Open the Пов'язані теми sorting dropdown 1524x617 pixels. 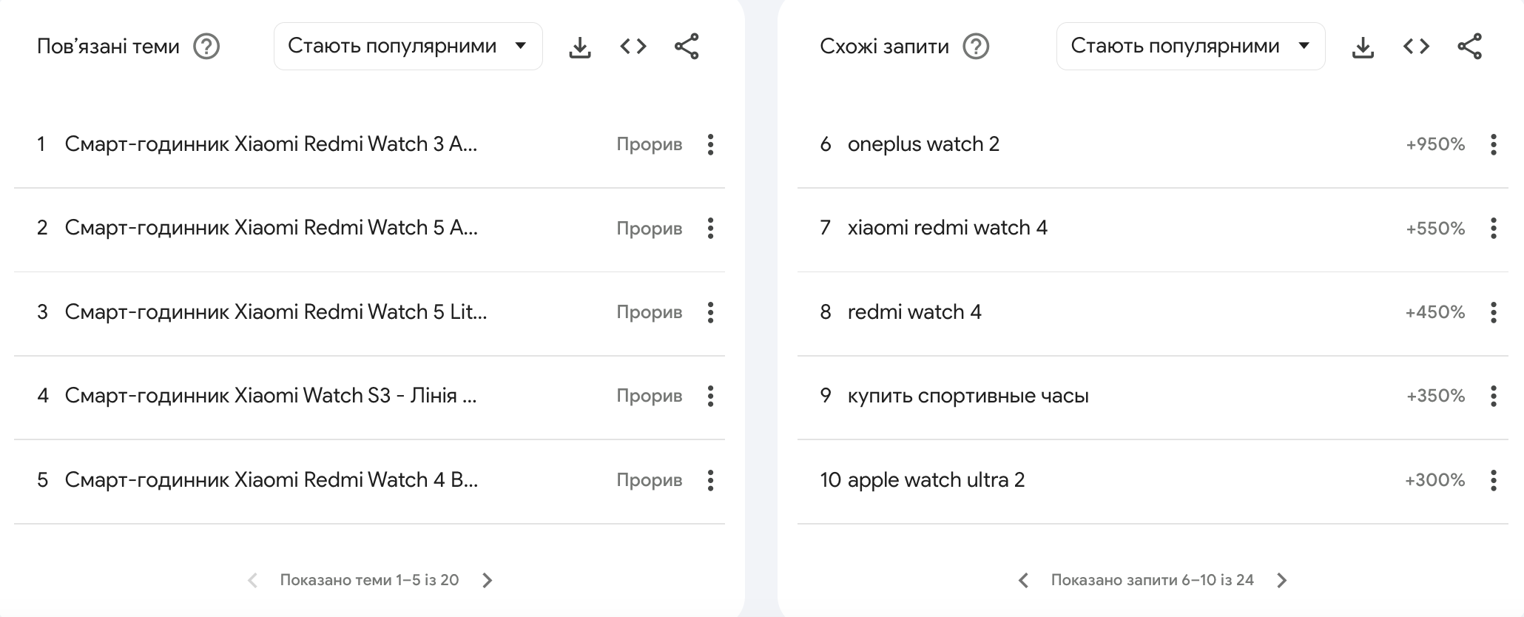tap(408, 46)
